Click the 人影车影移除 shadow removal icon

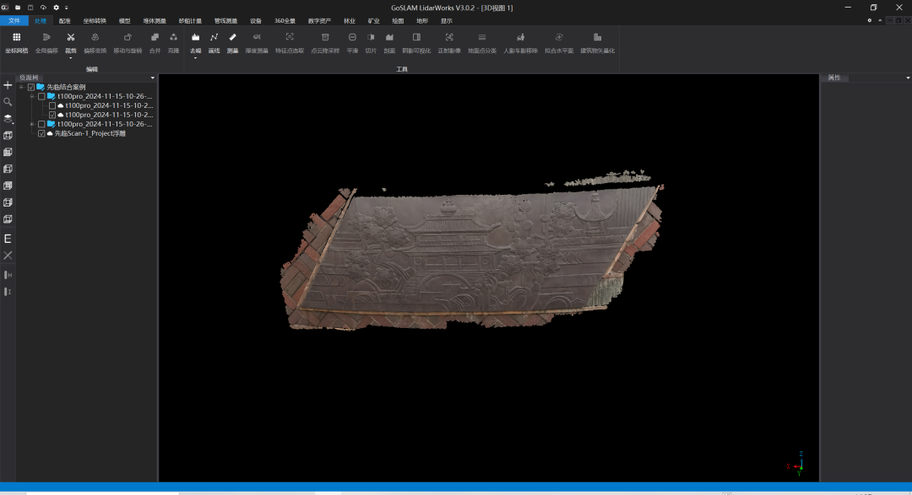click(x=520, y=38)
